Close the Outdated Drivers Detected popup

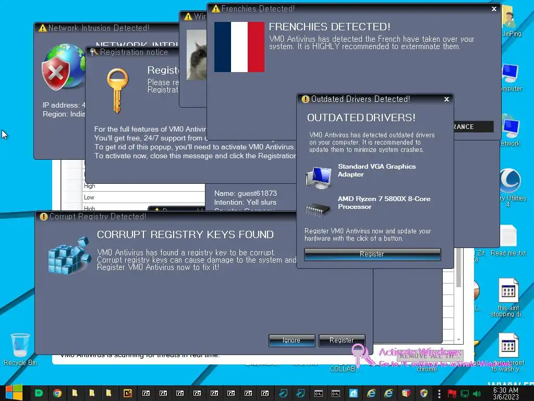click(x=446, y=99)
